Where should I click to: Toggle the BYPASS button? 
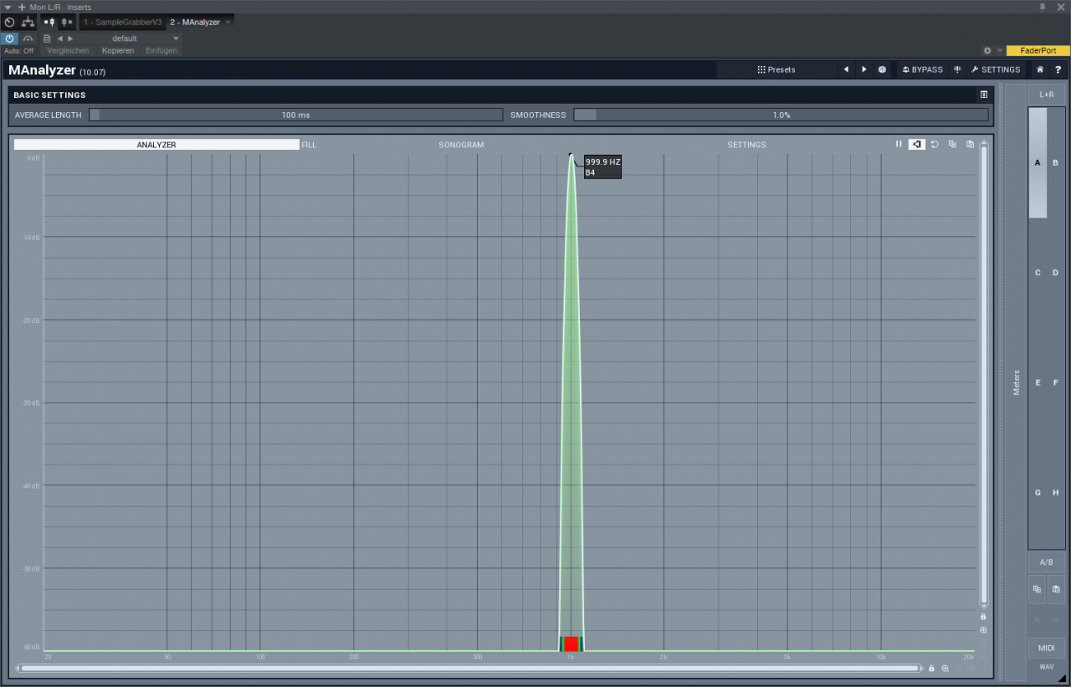tap(922, 69)
